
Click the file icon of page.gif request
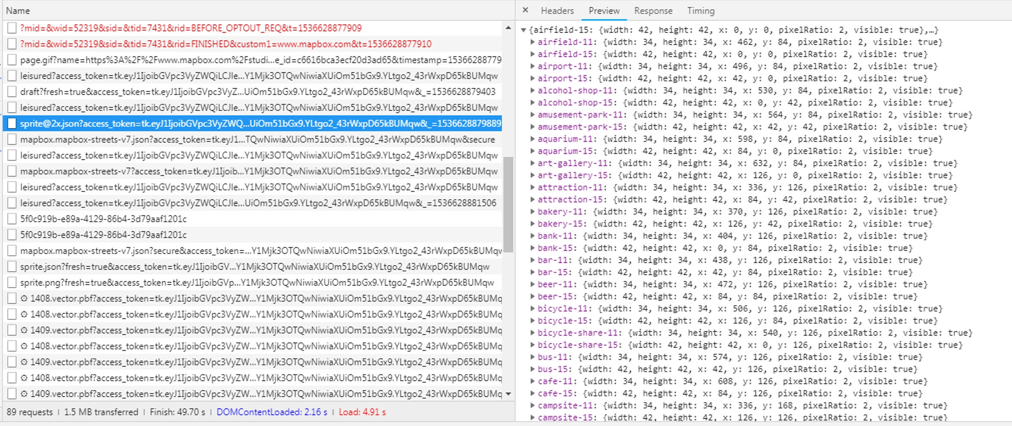click(12, 60)
